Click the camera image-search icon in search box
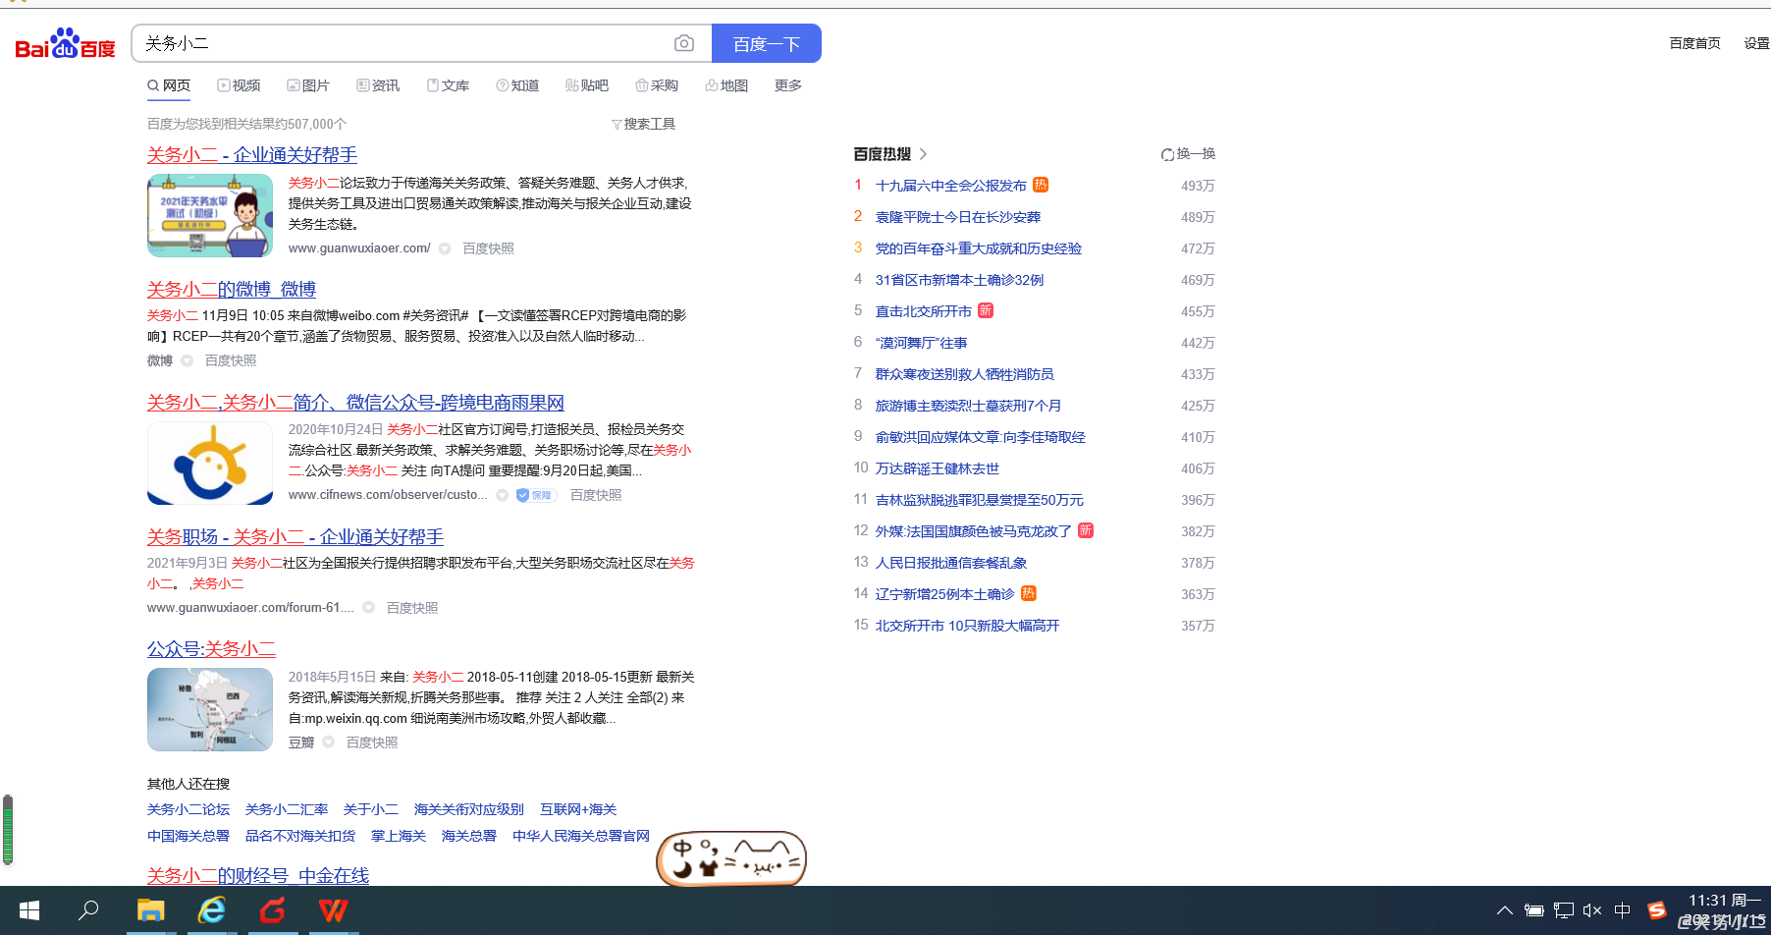The width and height of the screenshot is (1771, 935). pyautogui.click(x=684, y=43)
